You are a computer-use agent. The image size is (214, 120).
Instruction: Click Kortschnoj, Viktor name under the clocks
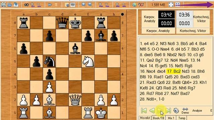click(x=193, y=31)
